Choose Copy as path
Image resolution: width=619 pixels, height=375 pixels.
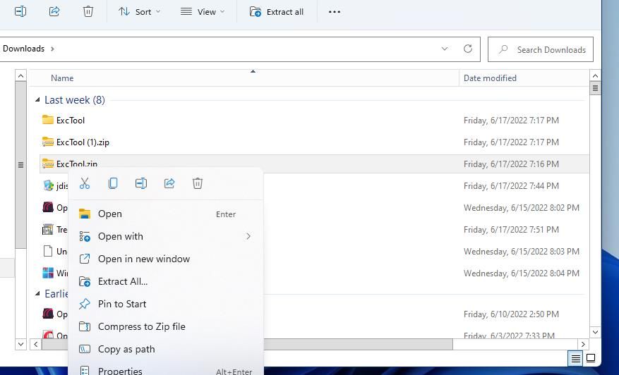click(x=165, y=349)
